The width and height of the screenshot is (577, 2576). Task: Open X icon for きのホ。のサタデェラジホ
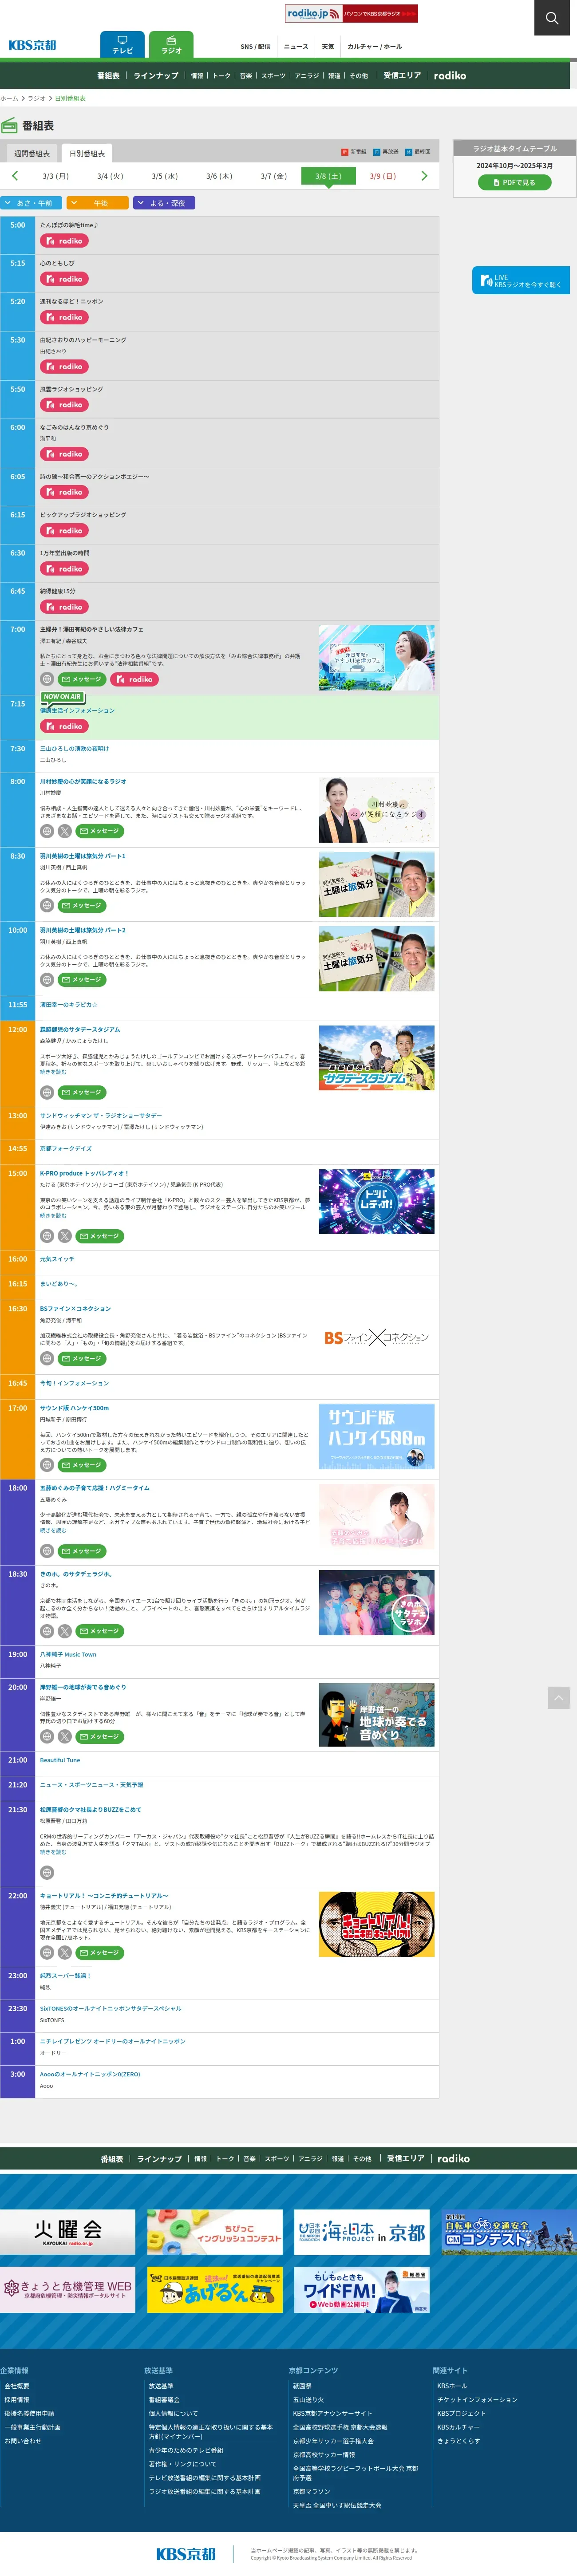pyautogui.click(x=65, y=1631)
